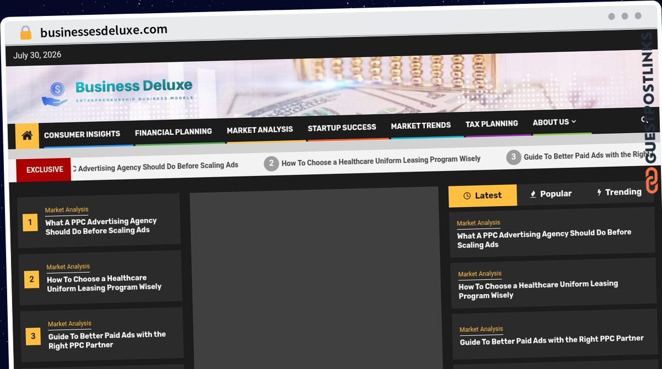Expand the About Us dropdown
Screen dimensions: 662x369
click(554, 122)
